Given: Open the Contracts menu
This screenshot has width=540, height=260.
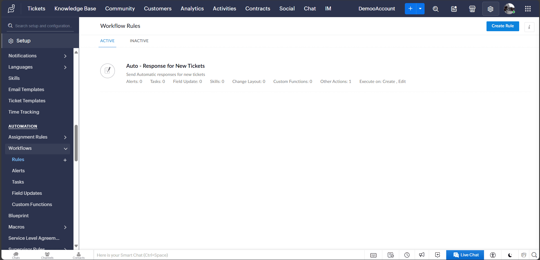Looking at the screenshot, I should [258, 9].
